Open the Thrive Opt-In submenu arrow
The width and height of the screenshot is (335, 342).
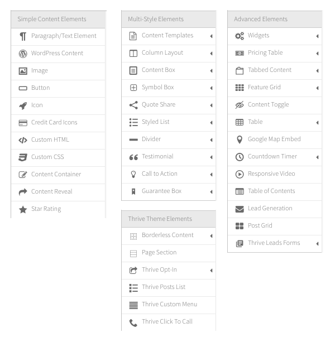coord(211,271)
